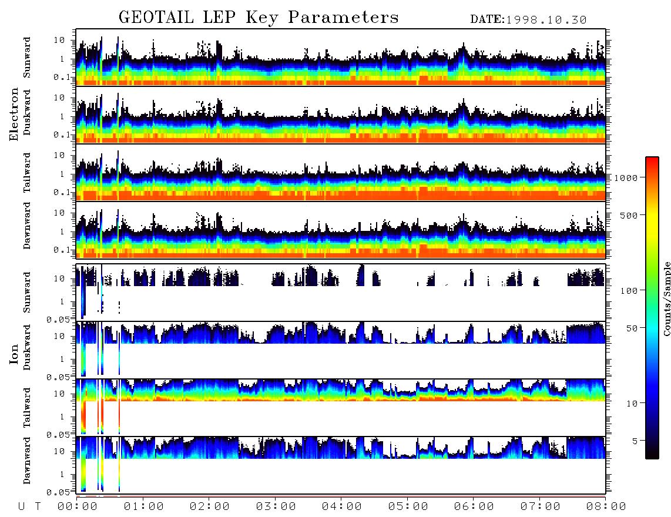Select the "00:00" time tick label
This screenshot has height=517, width=671.
coord(78,507)
